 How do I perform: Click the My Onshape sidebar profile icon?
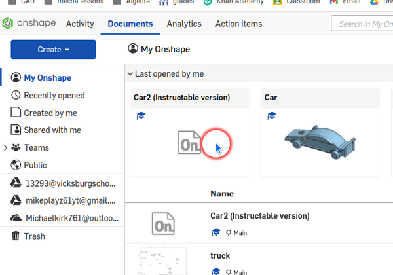(x=16, y=77)
